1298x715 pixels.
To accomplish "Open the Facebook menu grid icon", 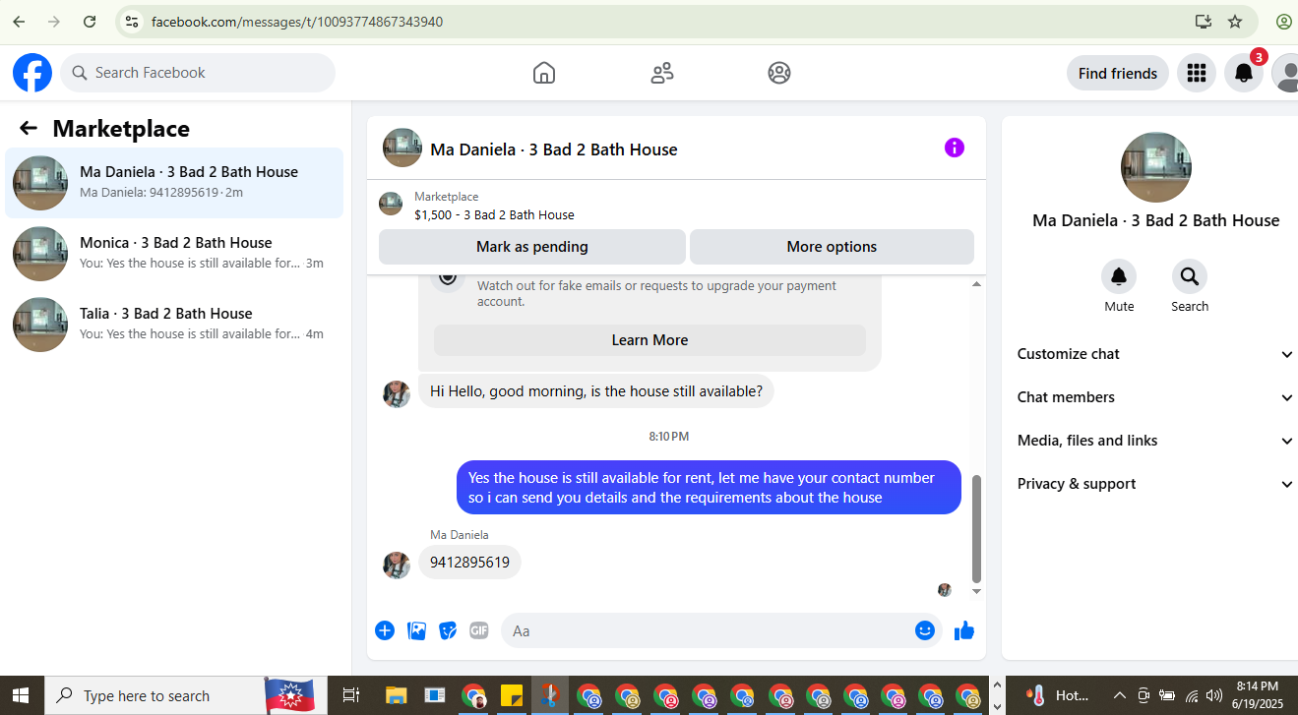I will coord(1197,73).
